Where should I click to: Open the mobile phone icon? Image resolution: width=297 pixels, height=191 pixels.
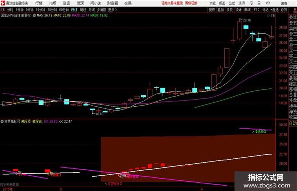[x=259, y=3]
